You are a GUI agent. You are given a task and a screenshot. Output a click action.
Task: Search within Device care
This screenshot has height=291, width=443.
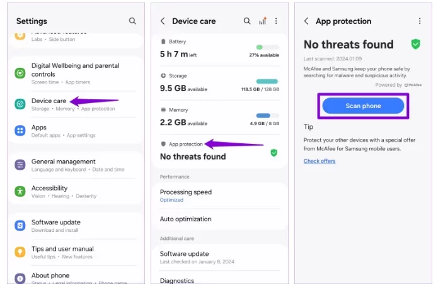pyautogui.click(x=247, y=21)
